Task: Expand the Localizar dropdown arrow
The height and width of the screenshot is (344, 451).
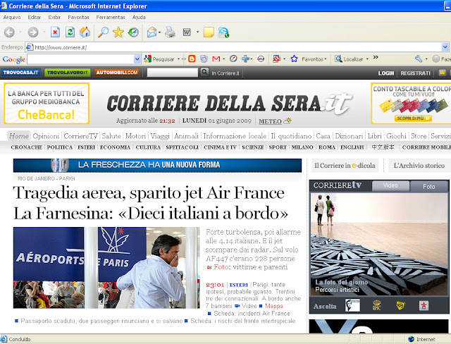Action: tap(367, 59)
